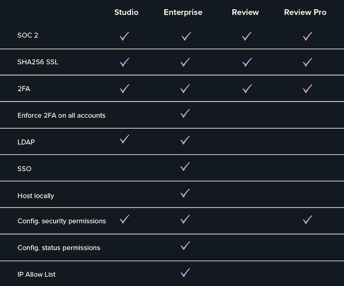Click the SSO checkmark for Enterprise
The width and height of the screenshot is (344, 286).
[x=185, y=166]
